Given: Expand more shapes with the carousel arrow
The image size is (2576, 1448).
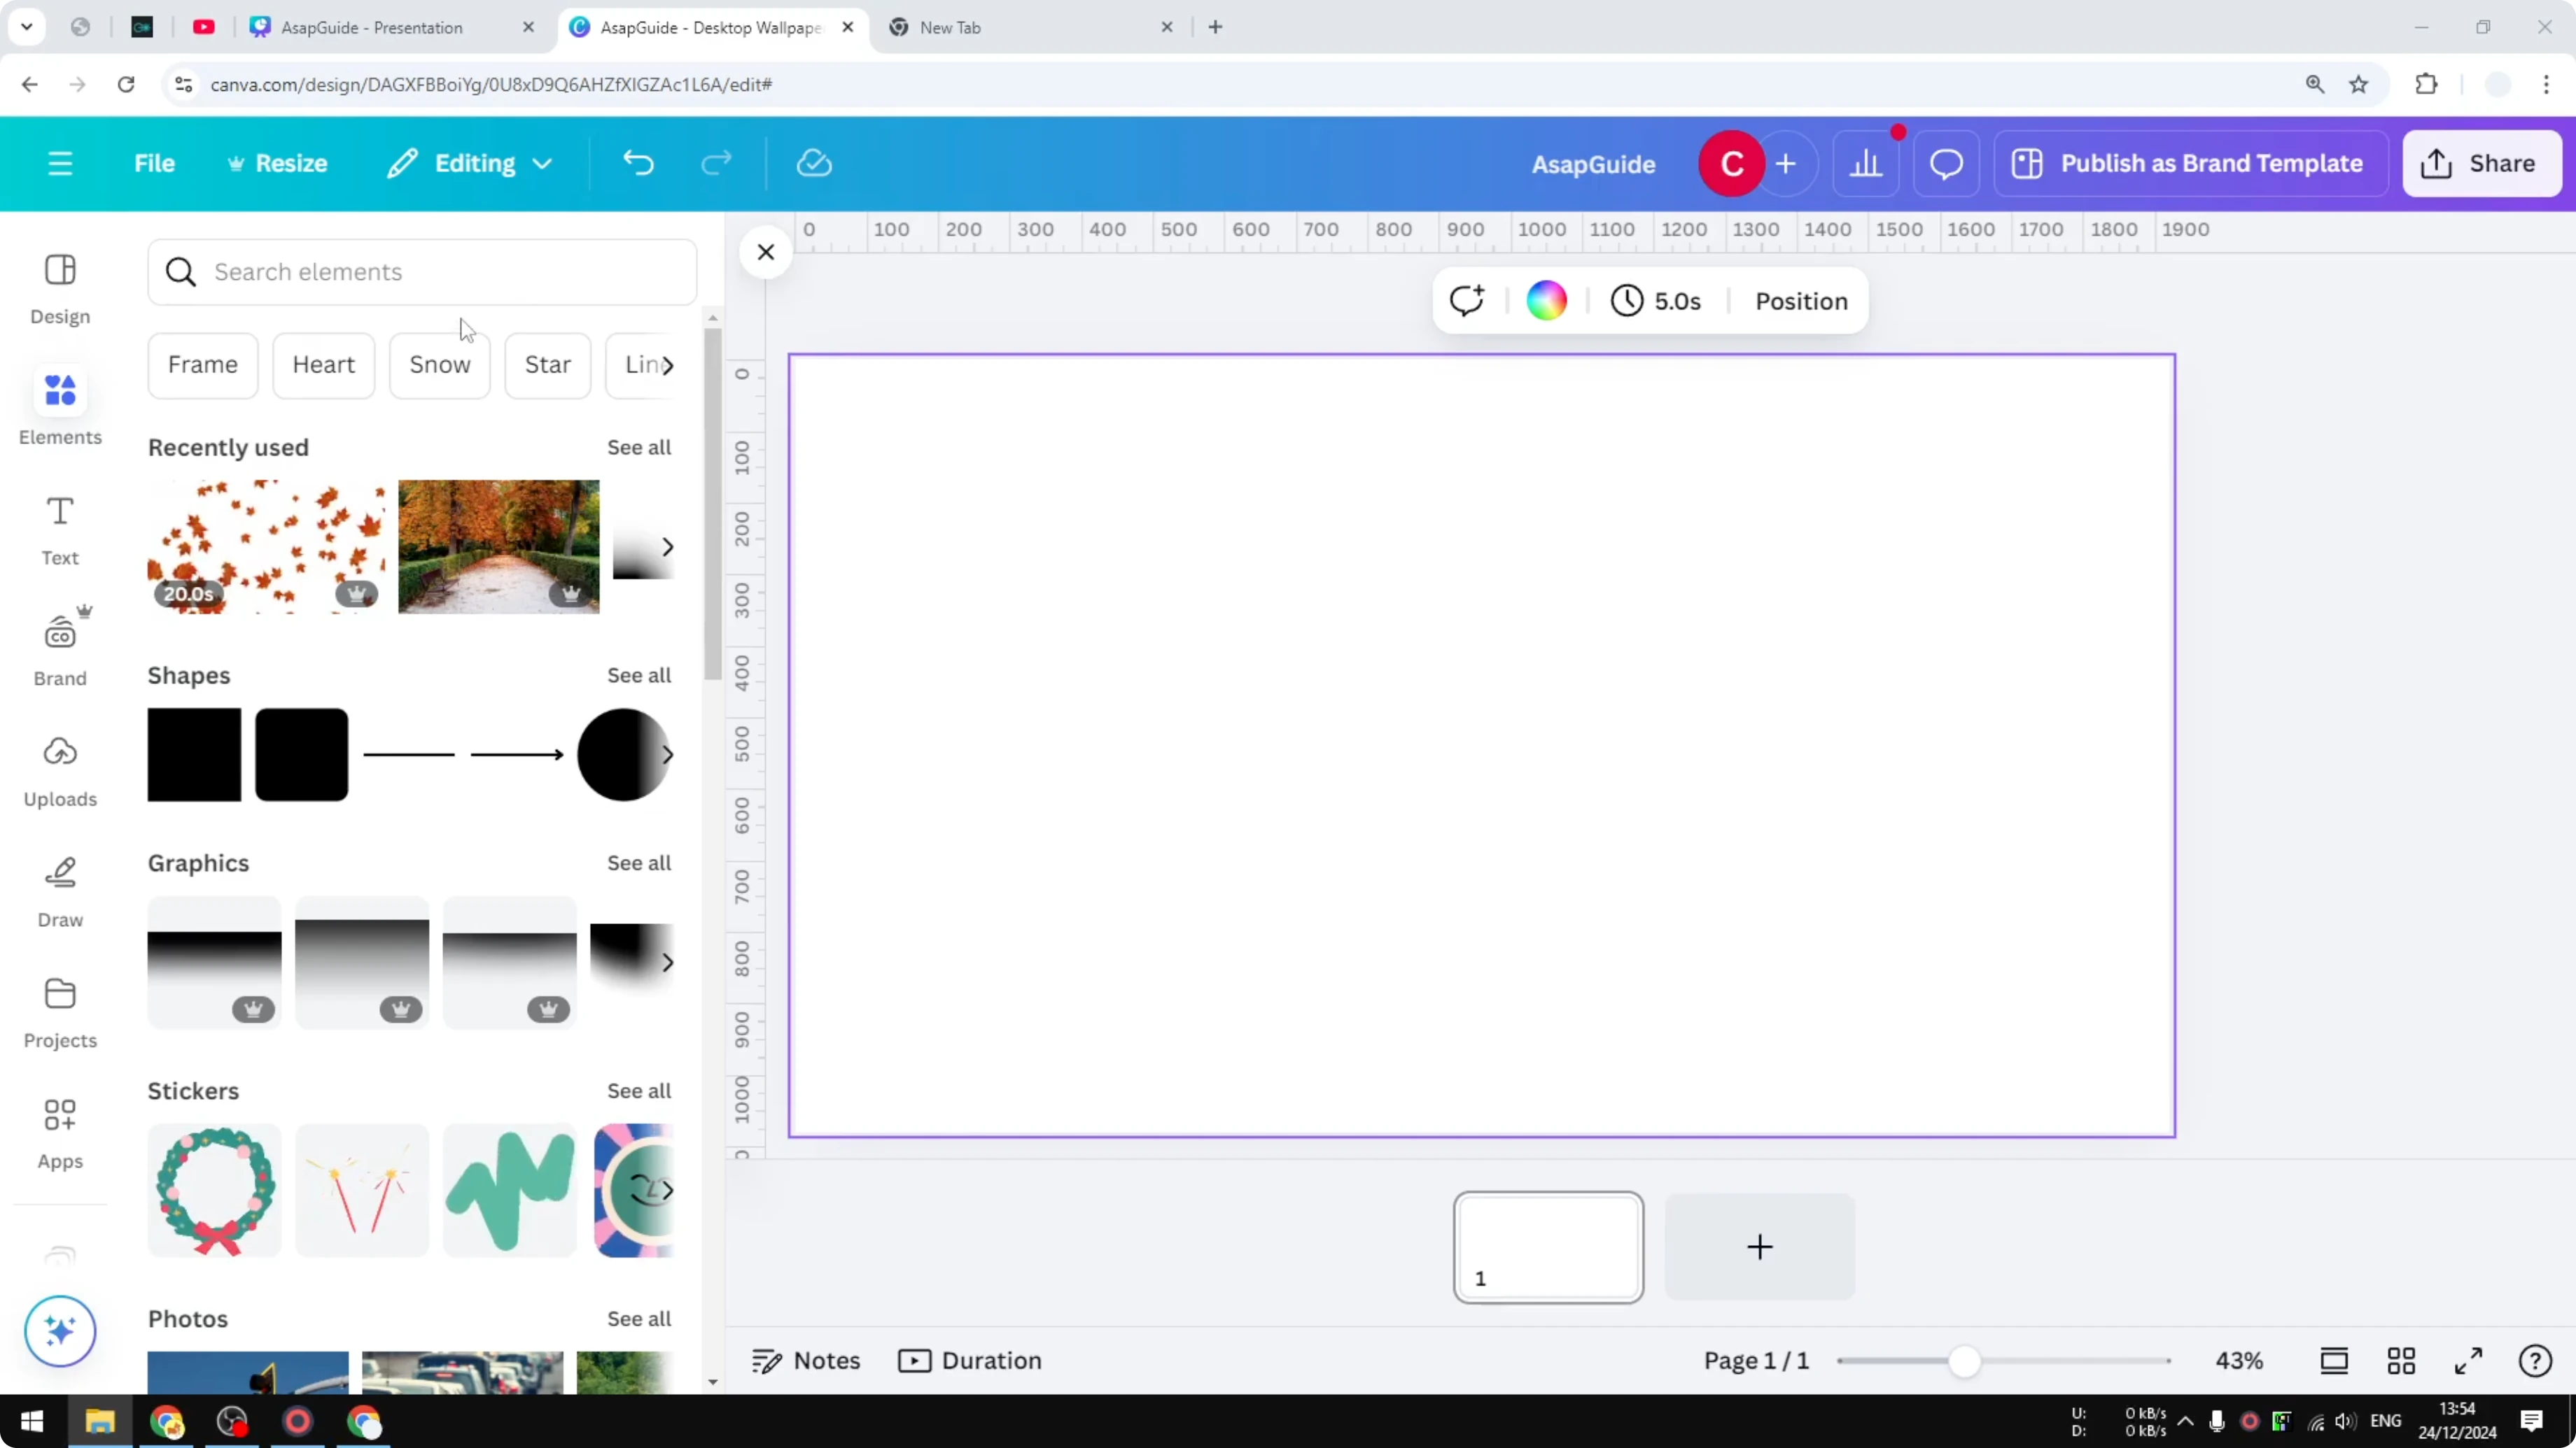Looking at the screenshot, I should coord(668,755).
